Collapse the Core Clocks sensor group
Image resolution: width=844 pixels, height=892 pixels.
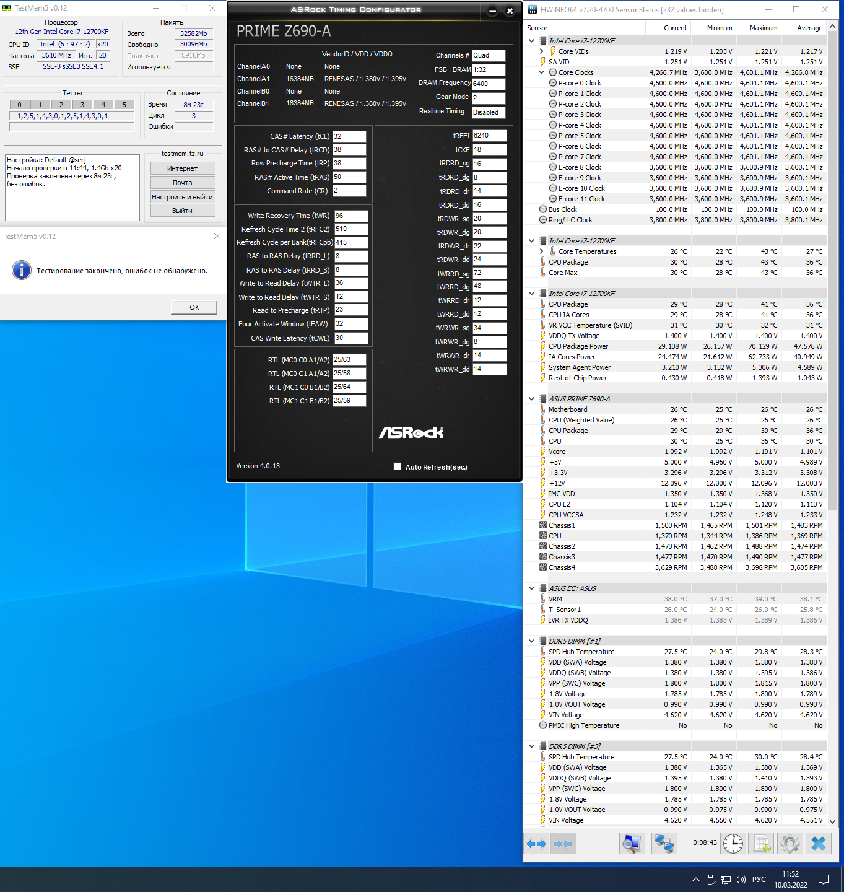[x=542, y=72]
